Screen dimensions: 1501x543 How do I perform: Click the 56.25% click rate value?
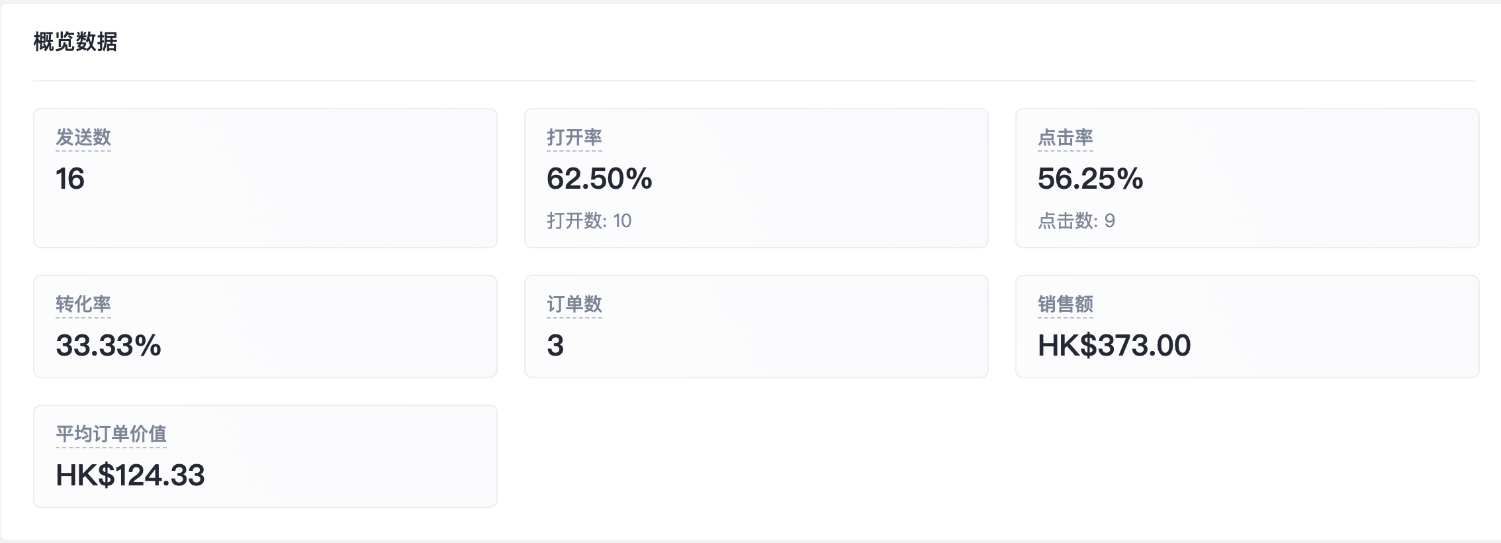[1090, 179]
